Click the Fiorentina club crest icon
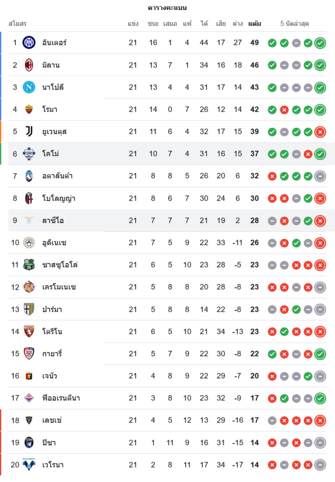The image size is (335, 482). tap(29, 398)
